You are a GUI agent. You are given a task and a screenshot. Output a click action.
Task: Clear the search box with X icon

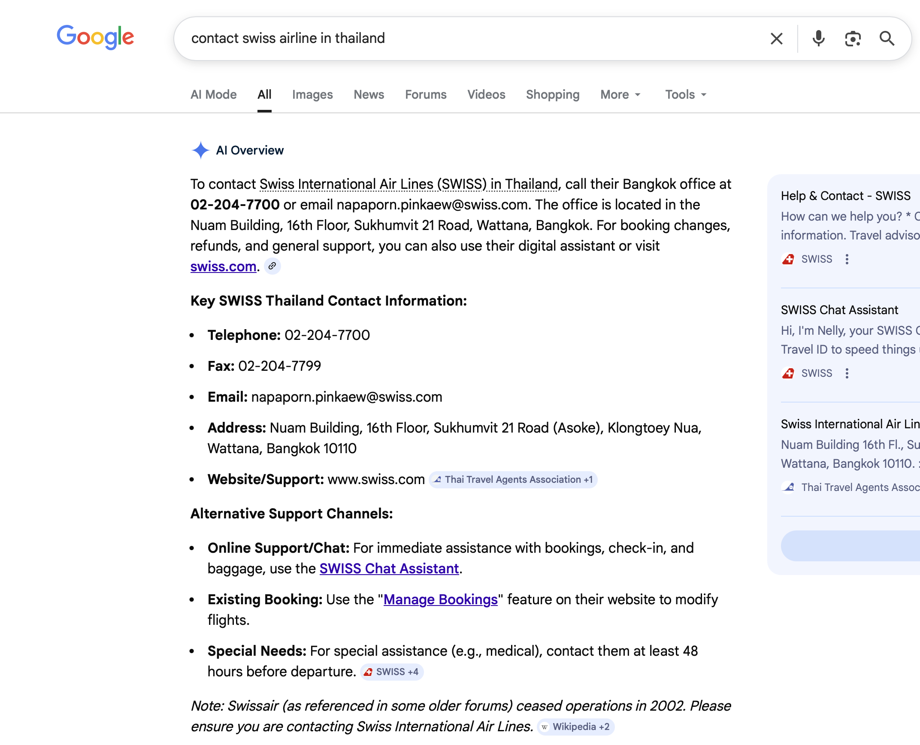776,39
